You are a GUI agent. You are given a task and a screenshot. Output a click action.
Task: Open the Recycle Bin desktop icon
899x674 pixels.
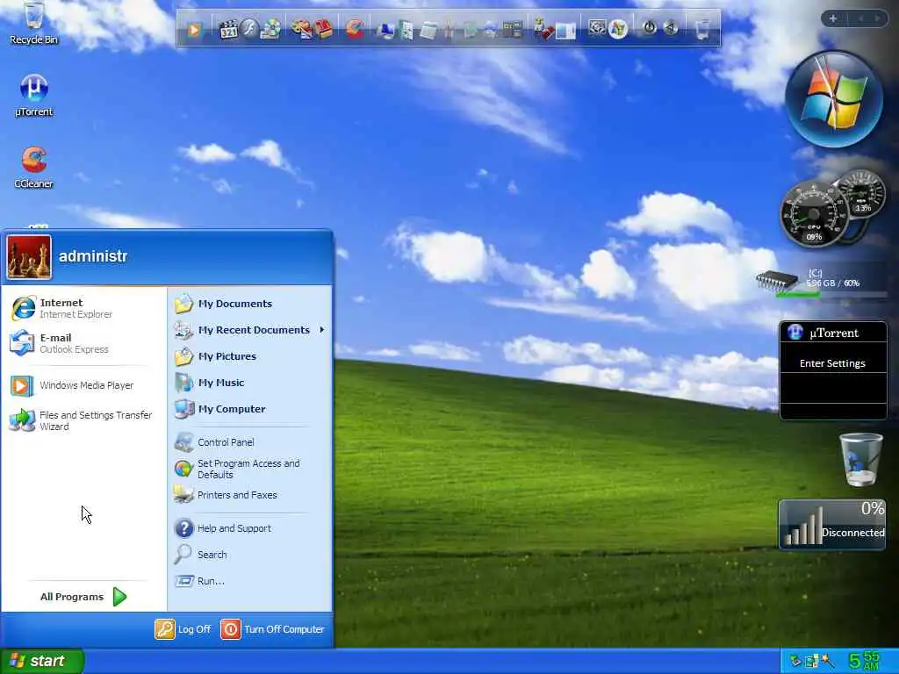click(34, 24)
